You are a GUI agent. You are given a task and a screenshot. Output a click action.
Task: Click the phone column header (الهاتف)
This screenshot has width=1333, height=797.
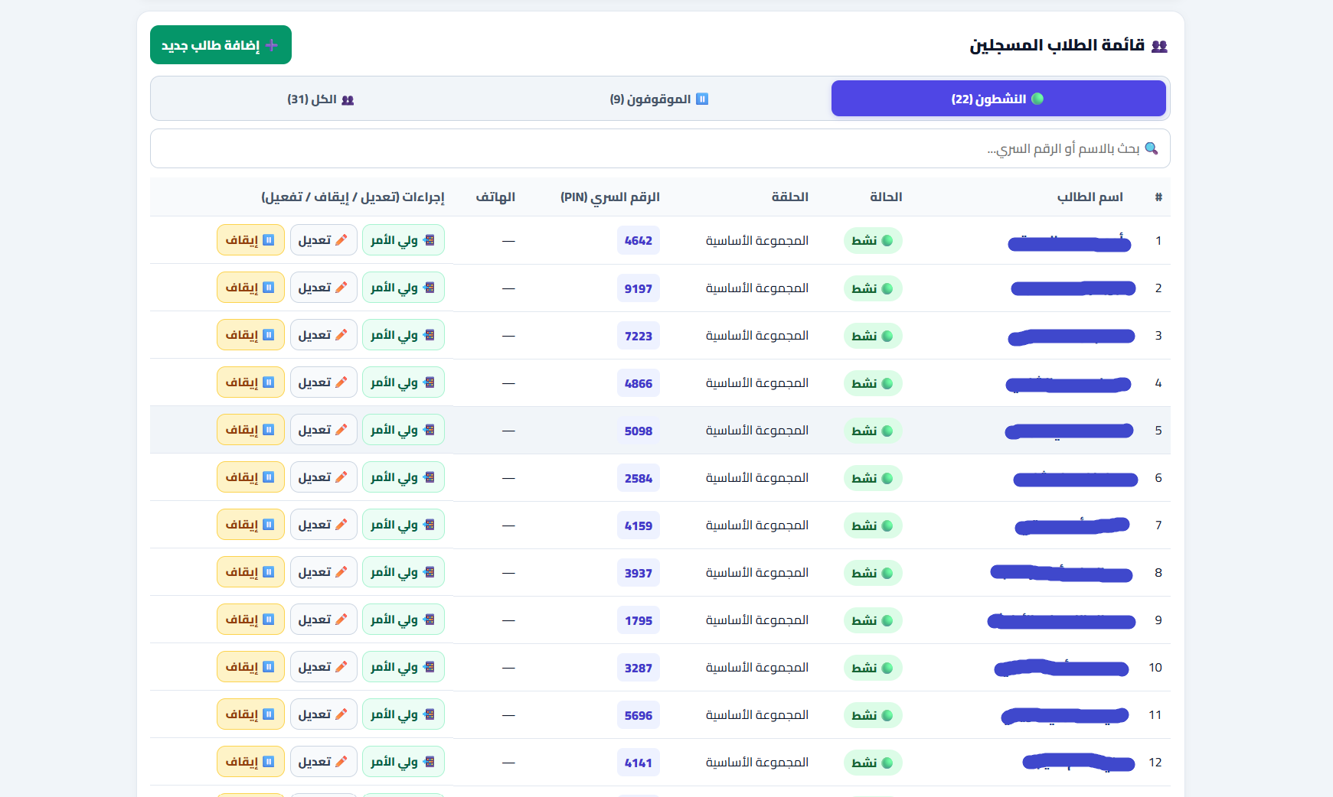(x=495, y=197)
